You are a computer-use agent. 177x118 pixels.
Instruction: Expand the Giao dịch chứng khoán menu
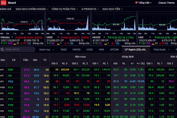(30, 9)
